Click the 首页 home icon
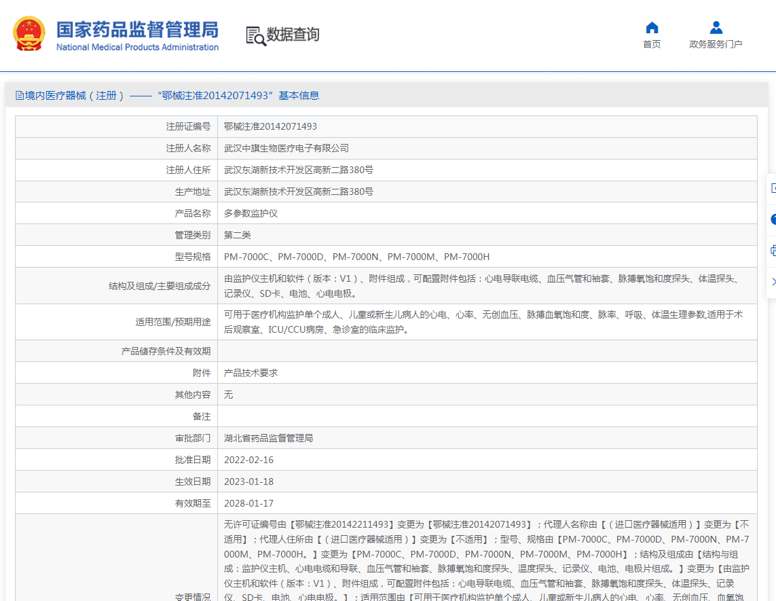Image resolution: width=776 pixels, height=601 pixels. (x=652, y=28)
